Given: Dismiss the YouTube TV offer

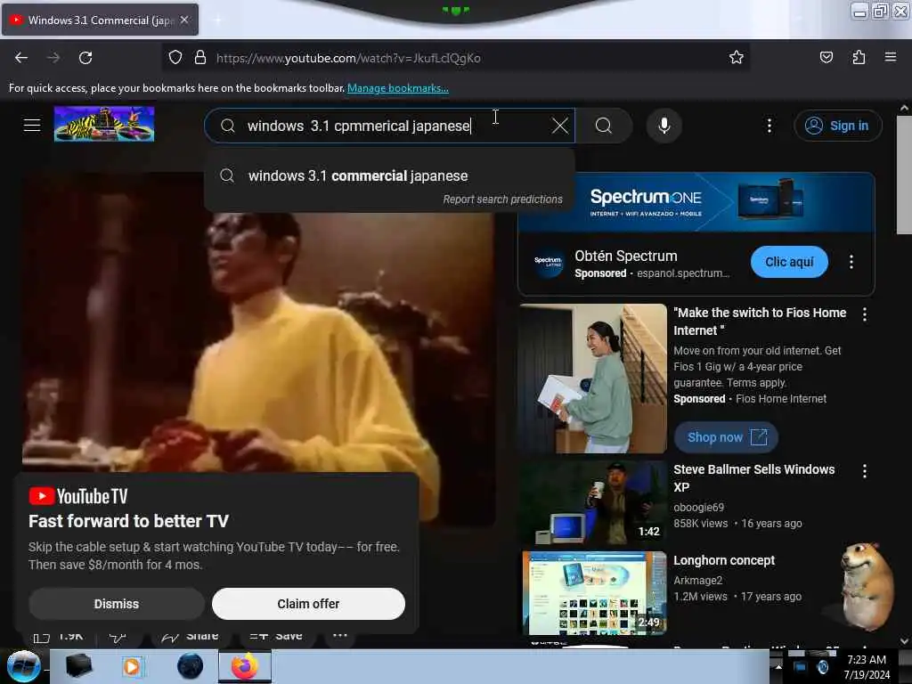Looking at the screenshot, I should click(117, 604).
